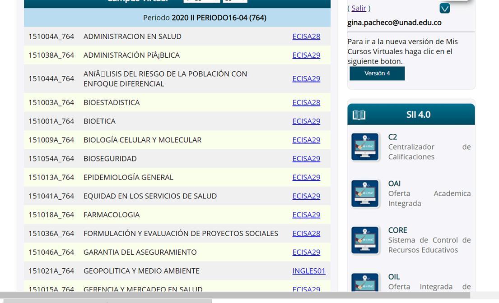This screenshot has width=499, height=303.
Task: Open the OIL Oferta Integrada icon
Action: click(365, 282)
